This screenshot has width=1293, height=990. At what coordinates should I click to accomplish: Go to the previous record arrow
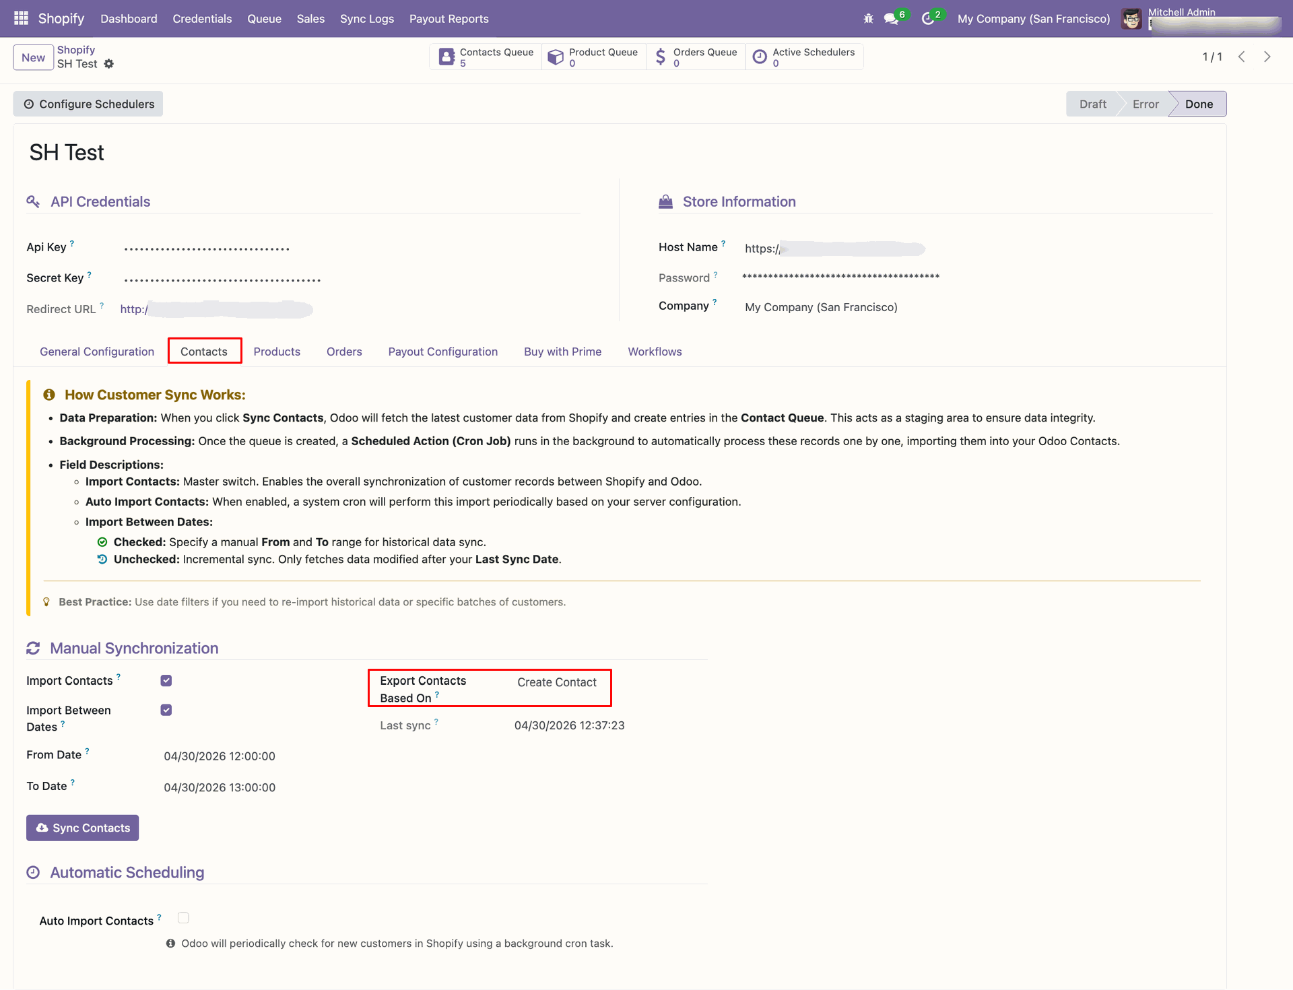1242,57
